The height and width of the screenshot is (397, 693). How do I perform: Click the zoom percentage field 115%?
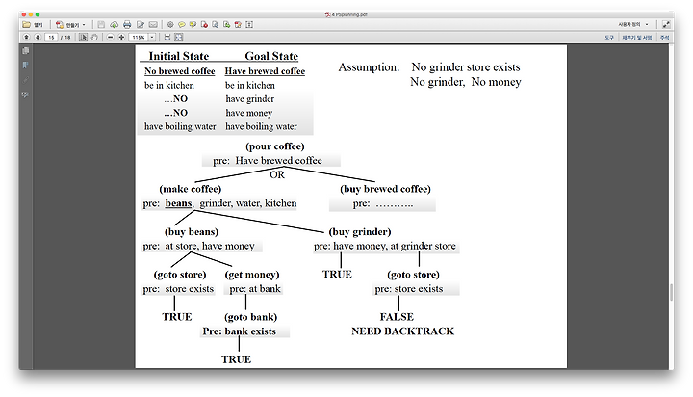pos(139,38)
